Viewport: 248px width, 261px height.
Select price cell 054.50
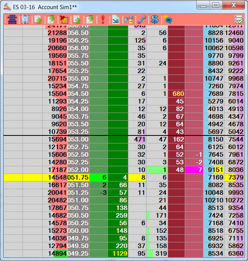pos(78,94)
